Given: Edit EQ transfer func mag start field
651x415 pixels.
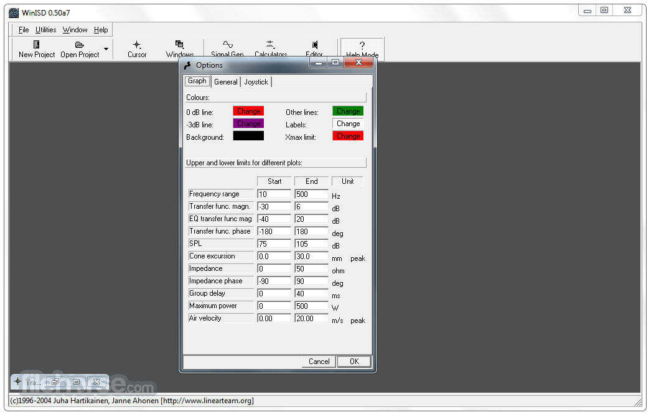Looking at the screenshot, I should click(274, 219).
